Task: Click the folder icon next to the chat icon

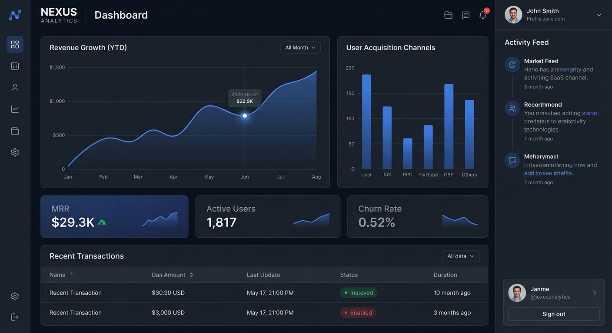Action: click(448, 14)
